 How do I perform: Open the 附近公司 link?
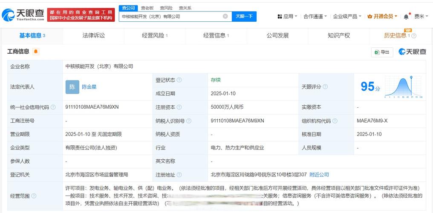(319, 175)
